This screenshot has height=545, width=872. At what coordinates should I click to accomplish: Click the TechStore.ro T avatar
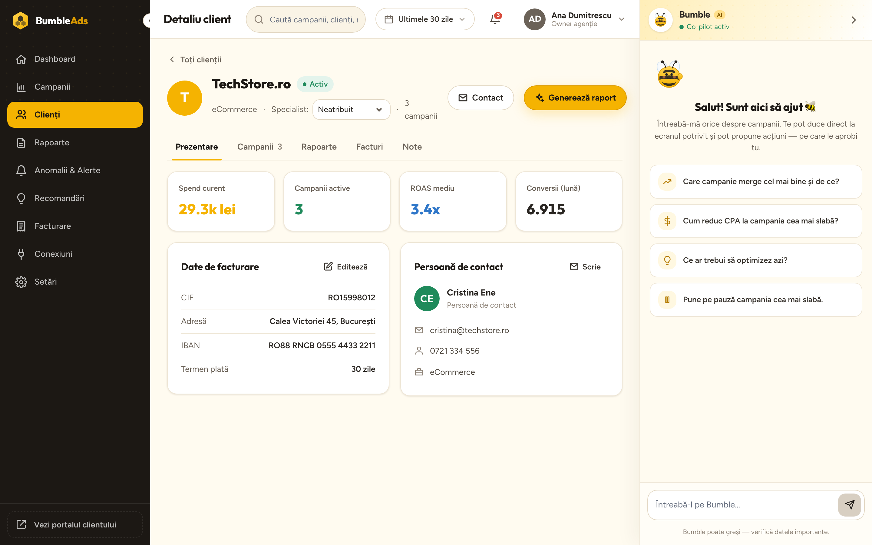click(184, 98)
